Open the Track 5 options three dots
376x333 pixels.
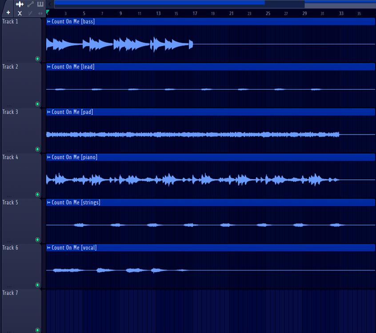9,241
